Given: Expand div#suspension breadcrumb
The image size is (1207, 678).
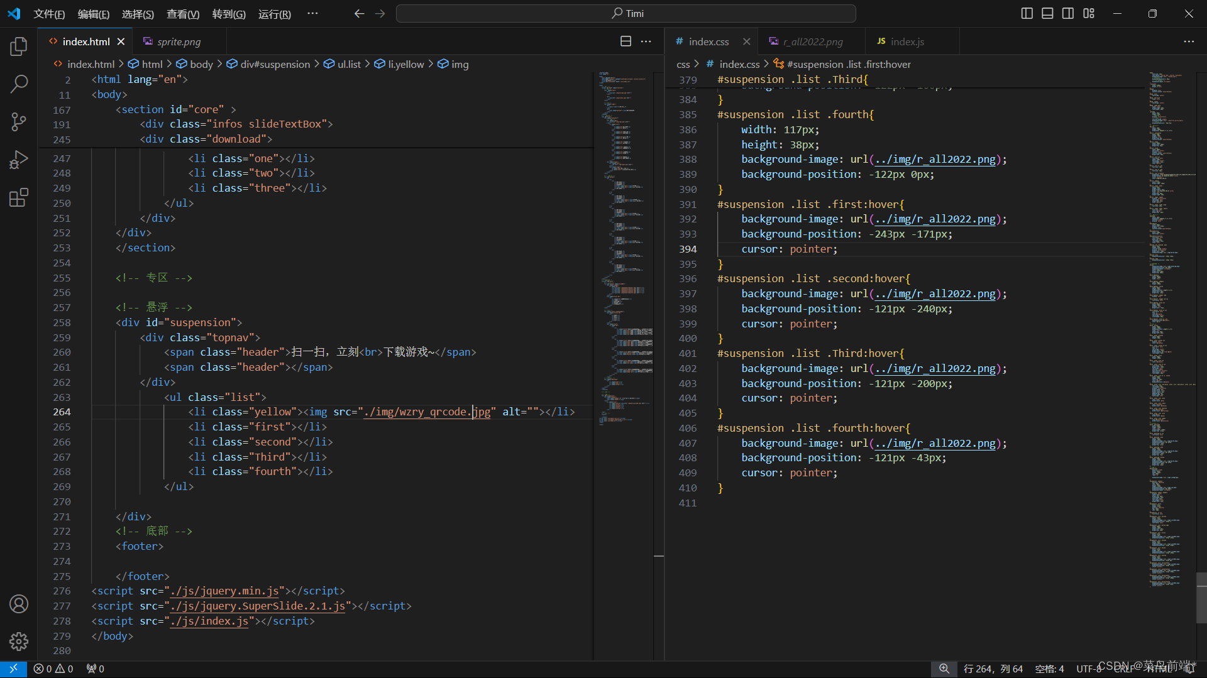Looking at the screenshot, I should [268, 64].
